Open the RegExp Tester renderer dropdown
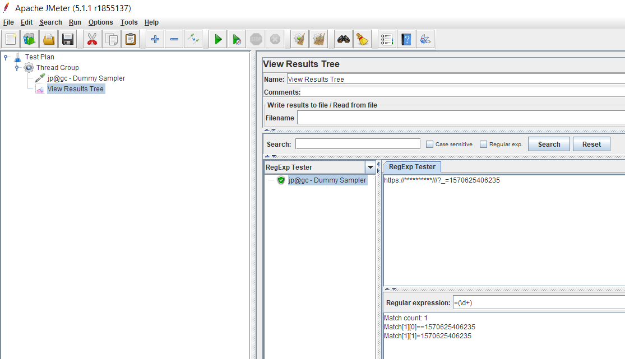 [370, 167]
